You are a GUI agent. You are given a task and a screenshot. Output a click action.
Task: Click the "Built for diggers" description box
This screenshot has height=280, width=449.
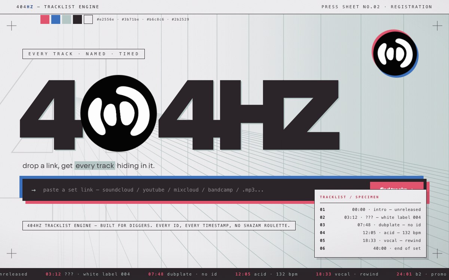click(x=159, y=225)
